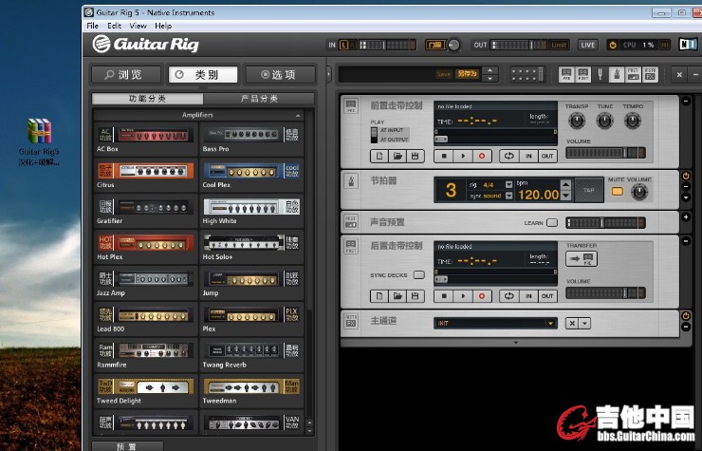The image size is (702, 451).
Task: Toggle the metronome module power button
Action: pos(686,176)
